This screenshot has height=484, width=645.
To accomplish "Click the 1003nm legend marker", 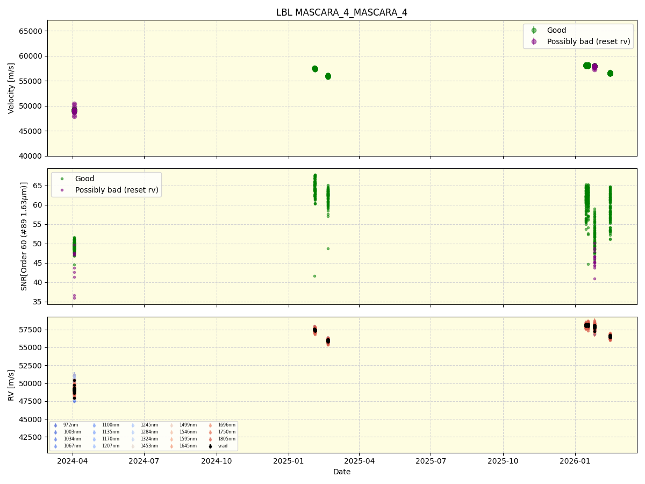I will tap(55, 432).
